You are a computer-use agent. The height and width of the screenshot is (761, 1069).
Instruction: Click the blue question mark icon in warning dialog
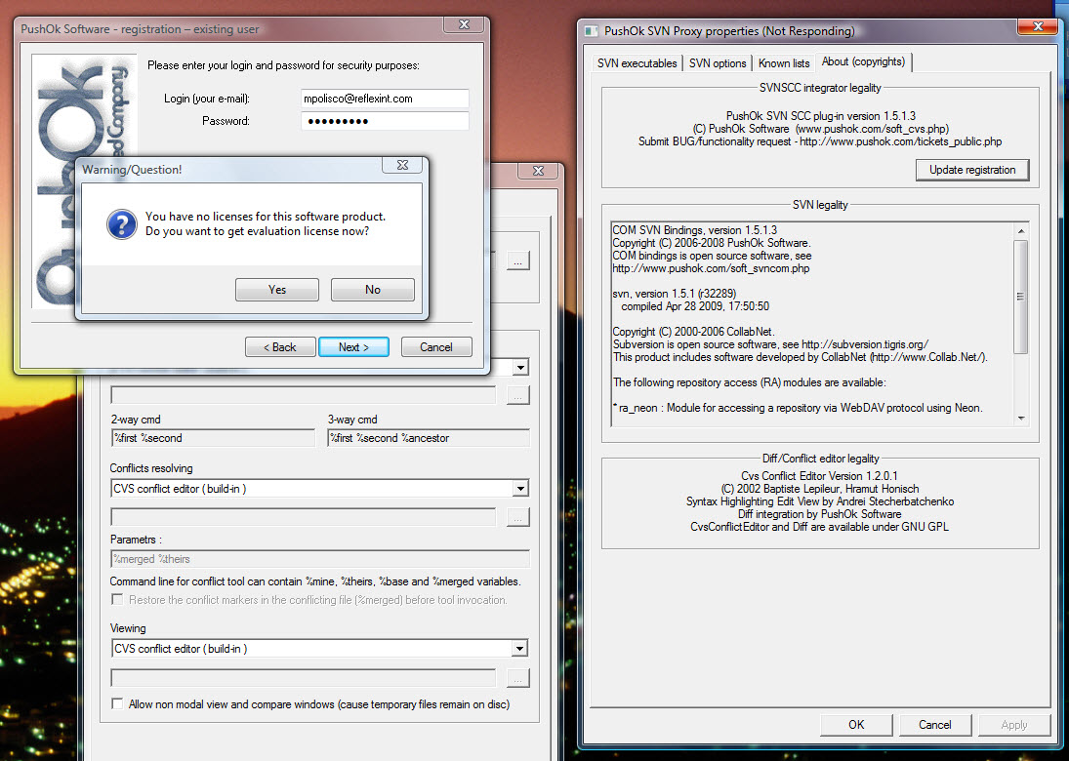tap(121, 224)
